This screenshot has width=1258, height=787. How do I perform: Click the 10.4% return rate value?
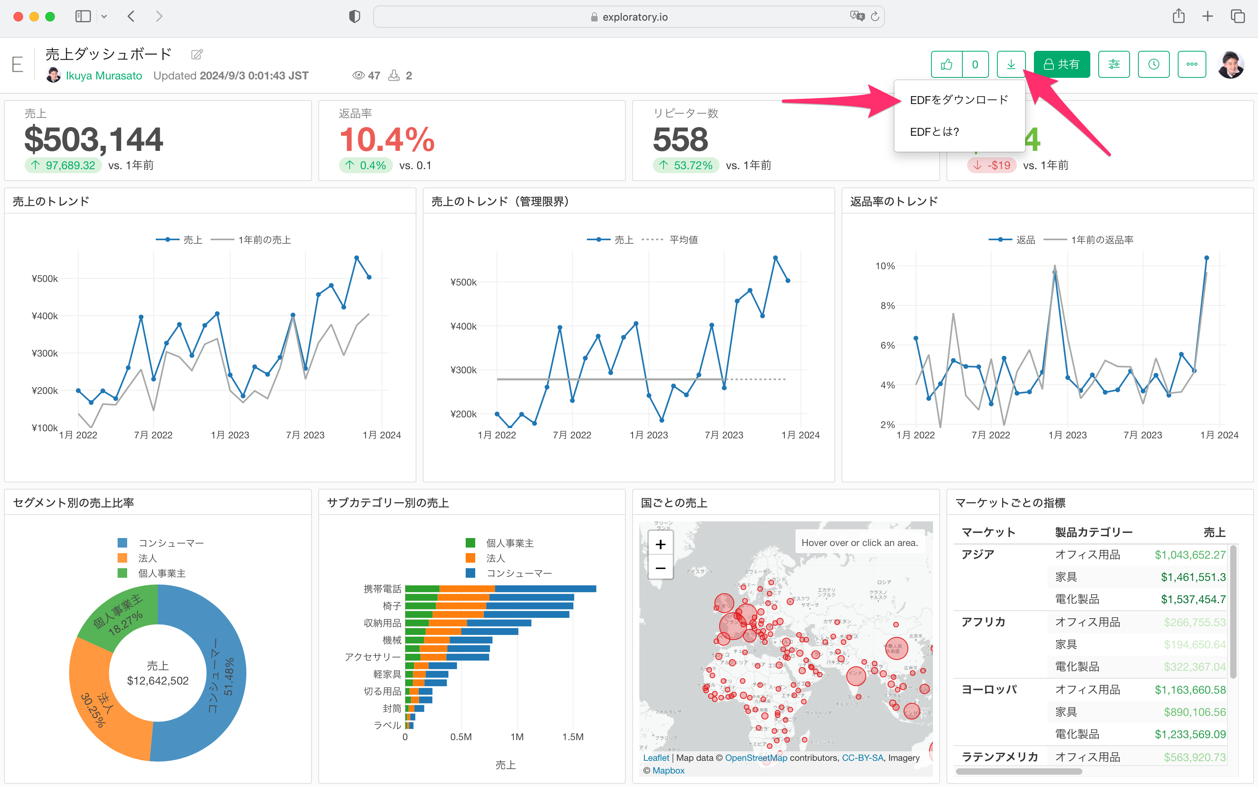387,139
